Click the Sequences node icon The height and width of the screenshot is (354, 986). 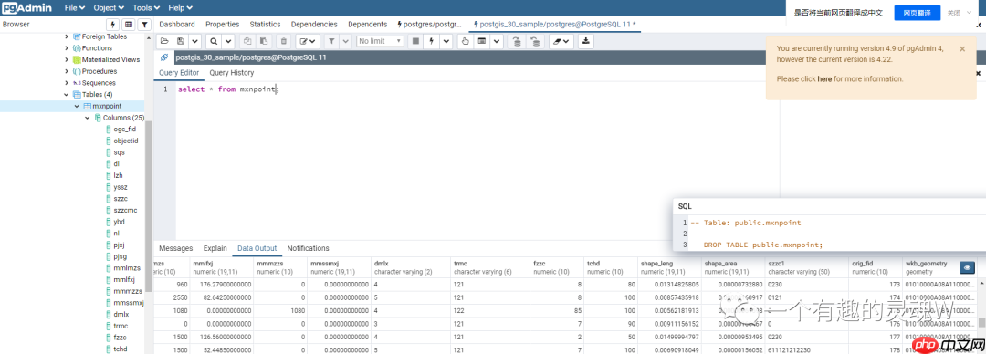pyautogui.click(x=77, y=83)
